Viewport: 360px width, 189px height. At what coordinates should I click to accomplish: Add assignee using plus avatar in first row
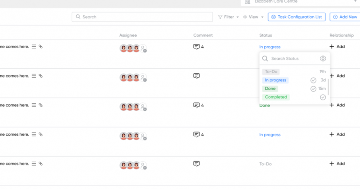pos(143,49)
